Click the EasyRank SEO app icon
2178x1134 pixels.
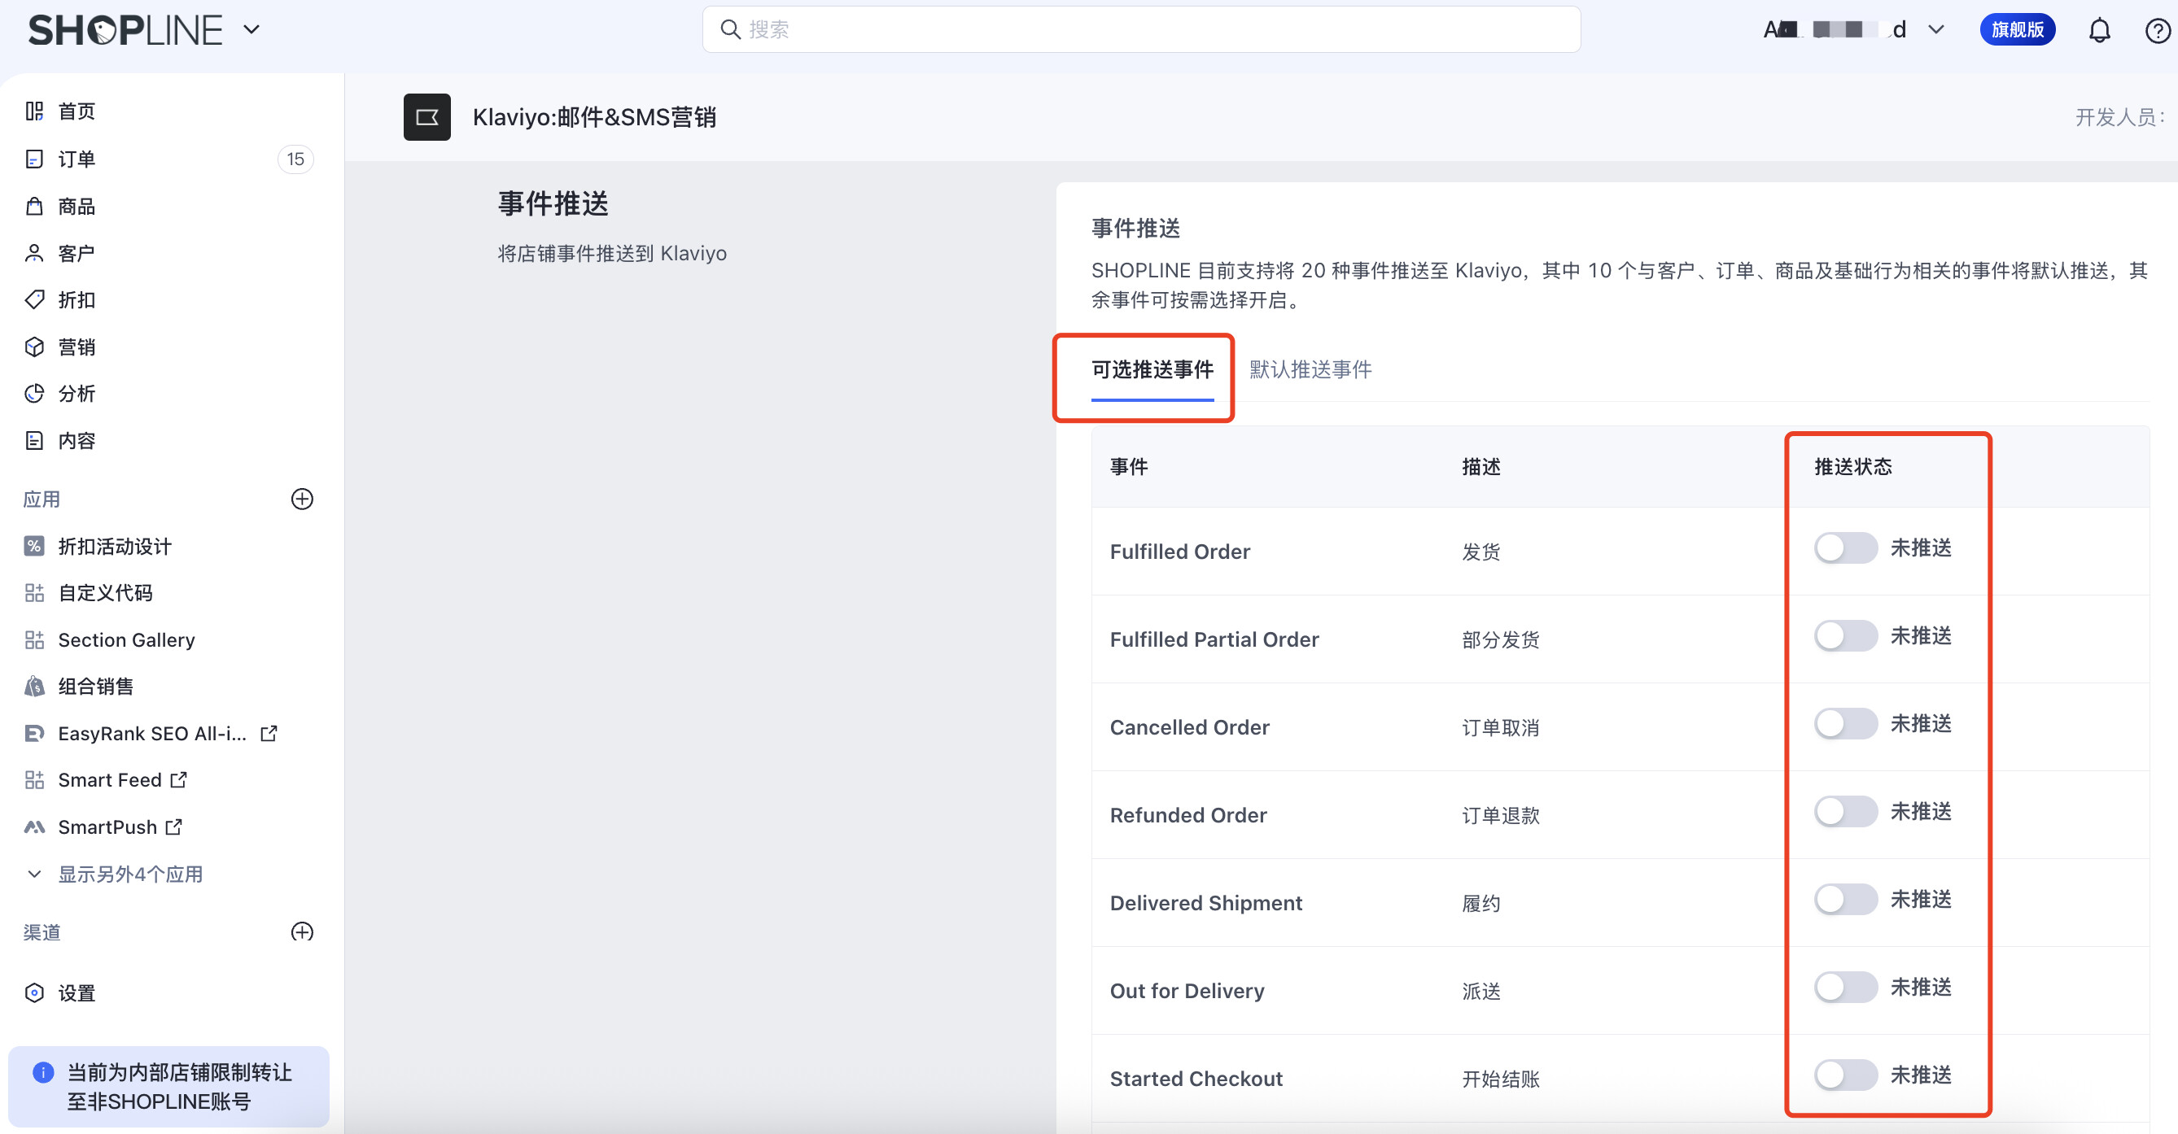(34, 734)
